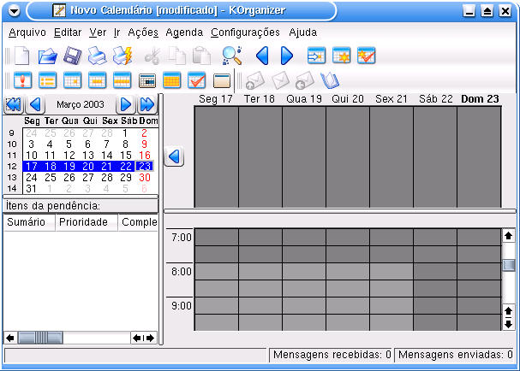Open What's Next view with exclamation icon
The image size is (520, 371).
coord(22,80)
